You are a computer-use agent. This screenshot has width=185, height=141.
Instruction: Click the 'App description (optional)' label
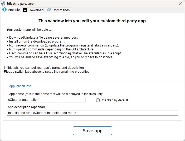(27, 107)
